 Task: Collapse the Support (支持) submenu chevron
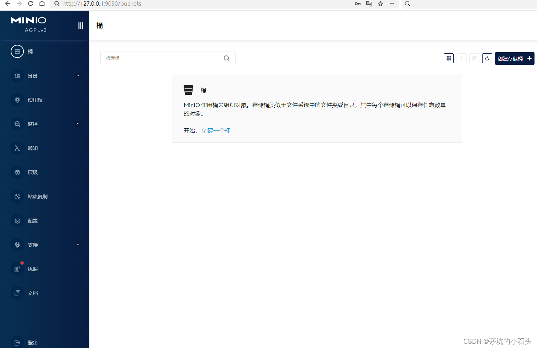pyautogui.click(x=78, y=245)
